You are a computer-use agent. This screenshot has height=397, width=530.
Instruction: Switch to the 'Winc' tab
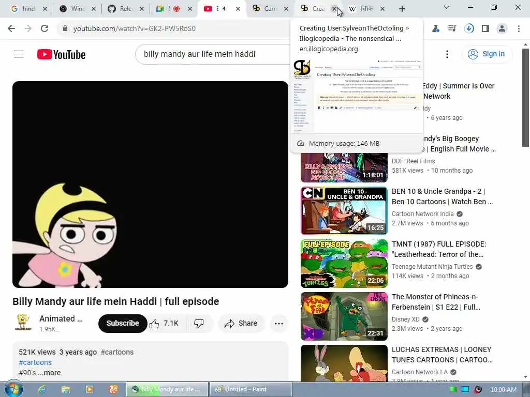[78, 9]
